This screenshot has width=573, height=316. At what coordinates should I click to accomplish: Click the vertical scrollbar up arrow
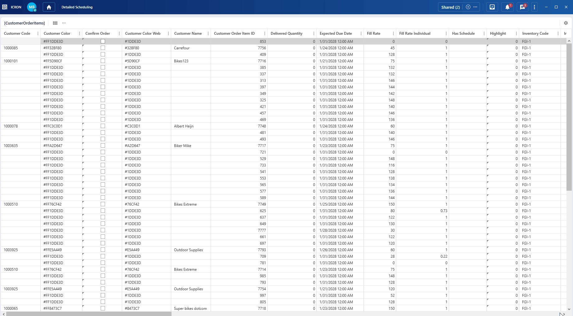tap(569, 41)
